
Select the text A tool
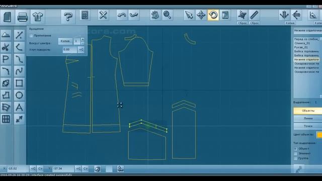19,107
